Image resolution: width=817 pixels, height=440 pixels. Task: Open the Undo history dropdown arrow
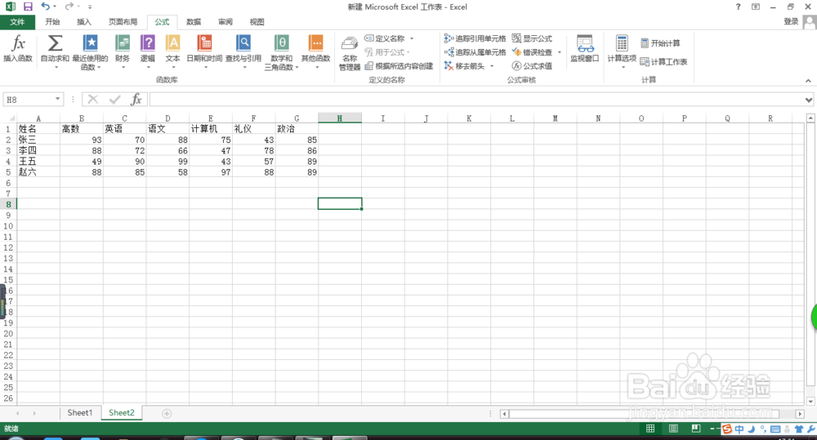[x=55, y=7]
